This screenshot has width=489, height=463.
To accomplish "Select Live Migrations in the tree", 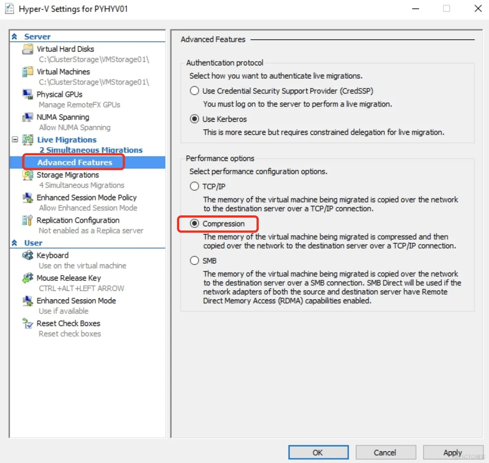I will [x=67, y=140].
